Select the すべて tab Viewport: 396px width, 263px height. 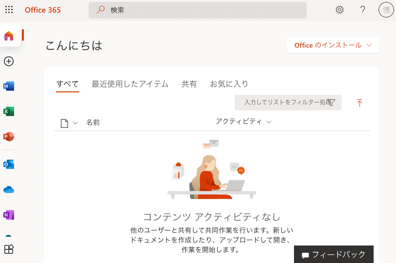point(68,84)
